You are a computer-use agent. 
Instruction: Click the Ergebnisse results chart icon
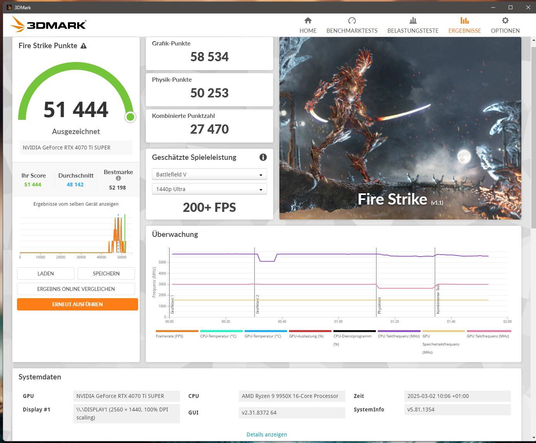(x=465, y=20)
